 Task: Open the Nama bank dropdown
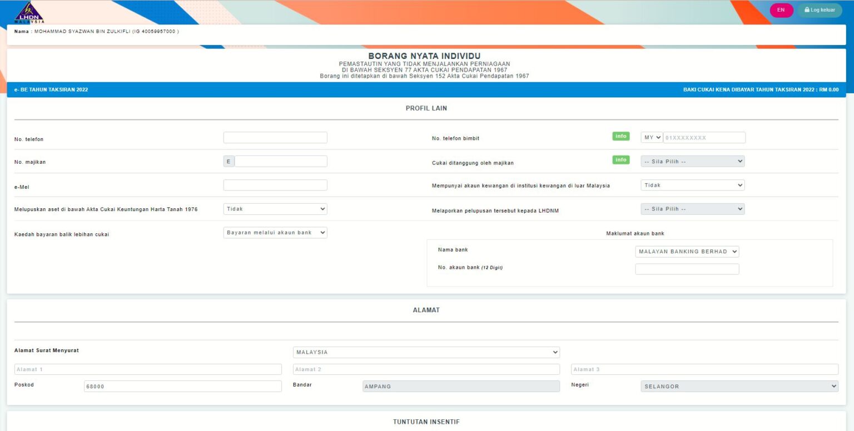click(x=687, y=251)
